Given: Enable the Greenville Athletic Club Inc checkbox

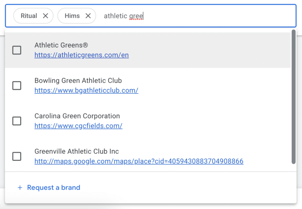Looking at the screenshot, I should coord(17,156).
